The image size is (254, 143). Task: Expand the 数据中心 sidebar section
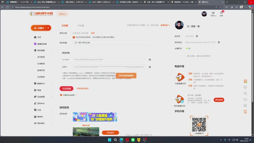point(51,84)
